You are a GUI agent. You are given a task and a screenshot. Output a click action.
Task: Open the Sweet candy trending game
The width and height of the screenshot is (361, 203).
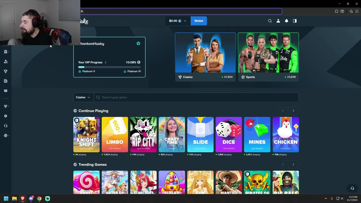[x=86, y=182]
